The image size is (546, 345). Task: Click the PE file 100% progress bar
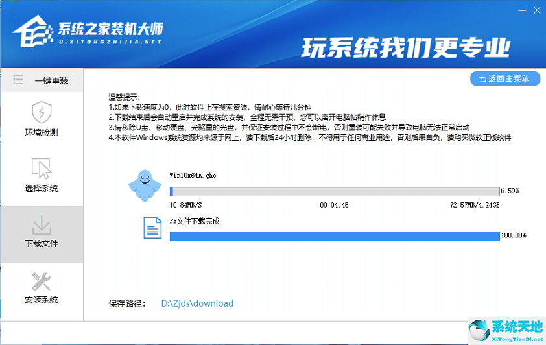point(335,236)
